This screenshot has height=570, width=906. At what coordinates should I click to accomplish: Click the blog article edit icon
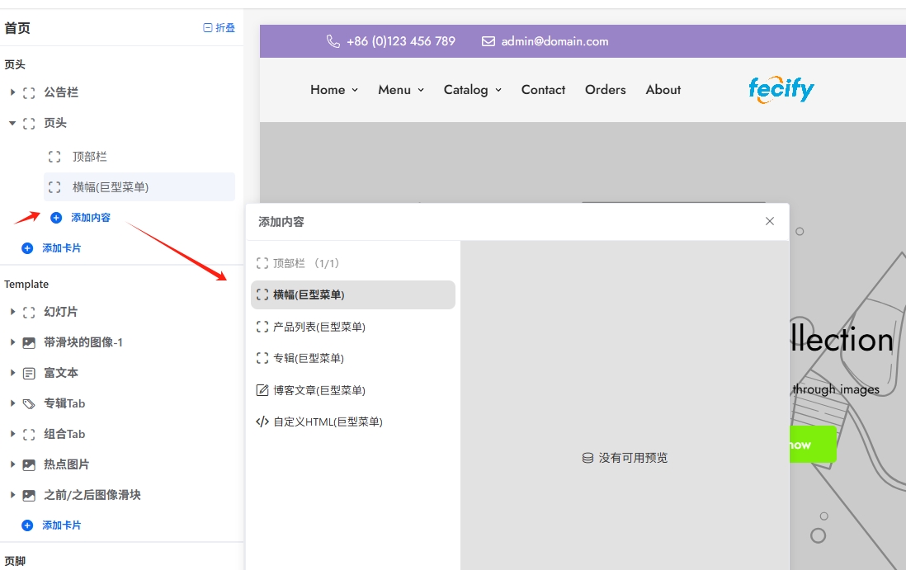[x=262, y=390]
